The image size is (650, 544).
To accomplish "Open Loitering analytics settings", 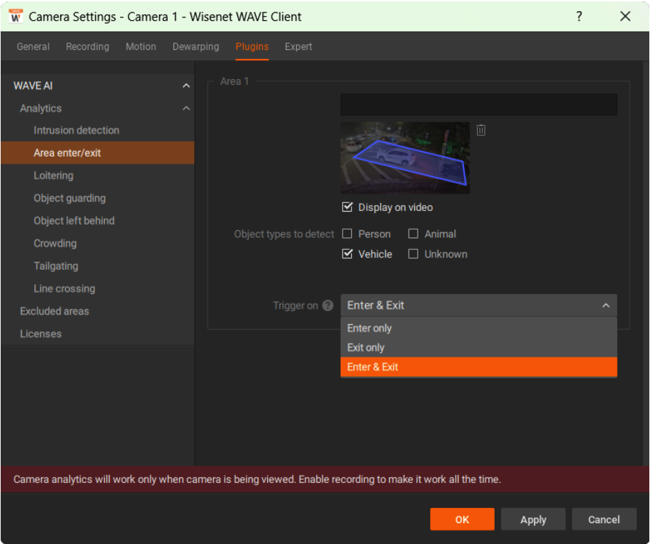I will [97, 176].
